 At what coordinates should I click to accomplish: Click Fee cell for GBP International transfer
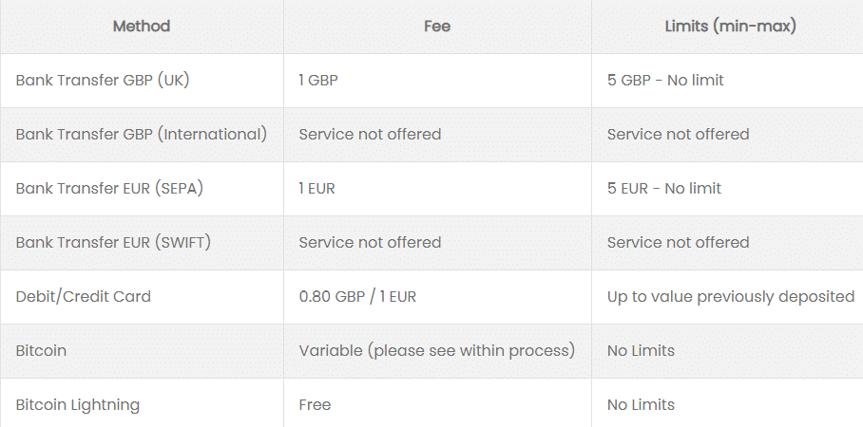[370, 135]
